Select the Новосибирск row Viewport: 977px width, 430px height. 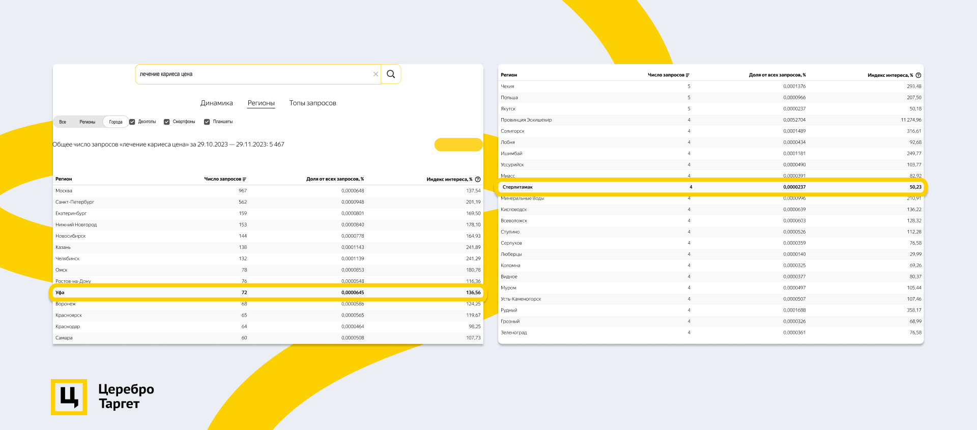point(268,236)
